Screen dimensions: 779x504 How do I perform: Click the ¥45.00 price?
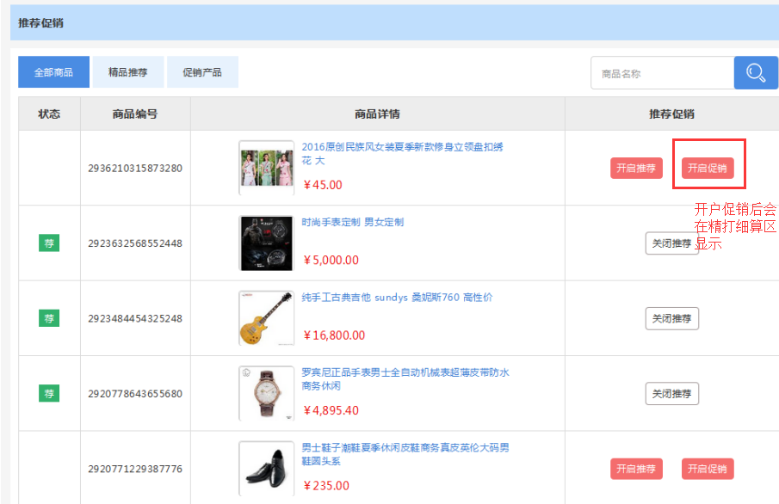click(323, 185)
